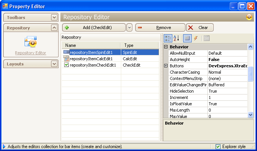Click the Categorized view icon in property grid
The image size is (257, 151).
(168, 38)
